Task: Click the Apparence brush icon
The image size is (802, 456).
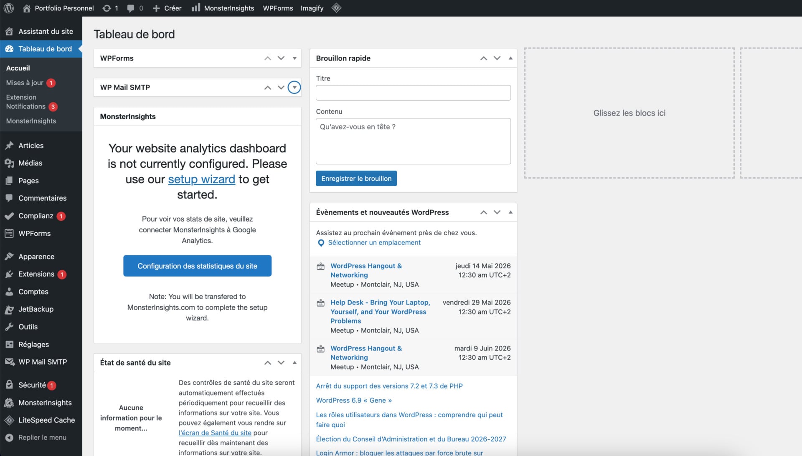Action: click(x=9, y=257)
